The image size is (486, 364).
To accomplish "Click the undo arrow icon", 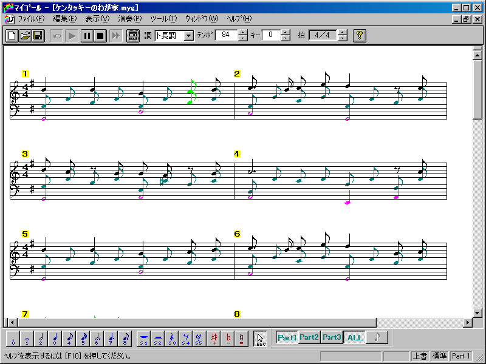I will pyautogui.click(x=56, y=36).
